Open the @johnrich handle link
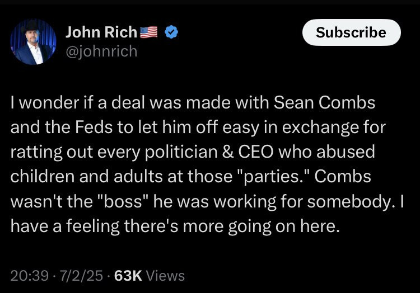The height and width of the screenshot is (293, 420). point(101,51)
